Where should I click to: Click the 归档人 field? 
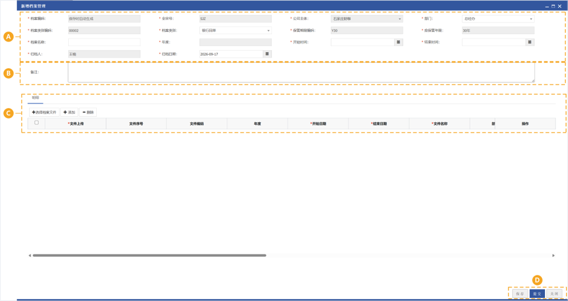(104, 54)
